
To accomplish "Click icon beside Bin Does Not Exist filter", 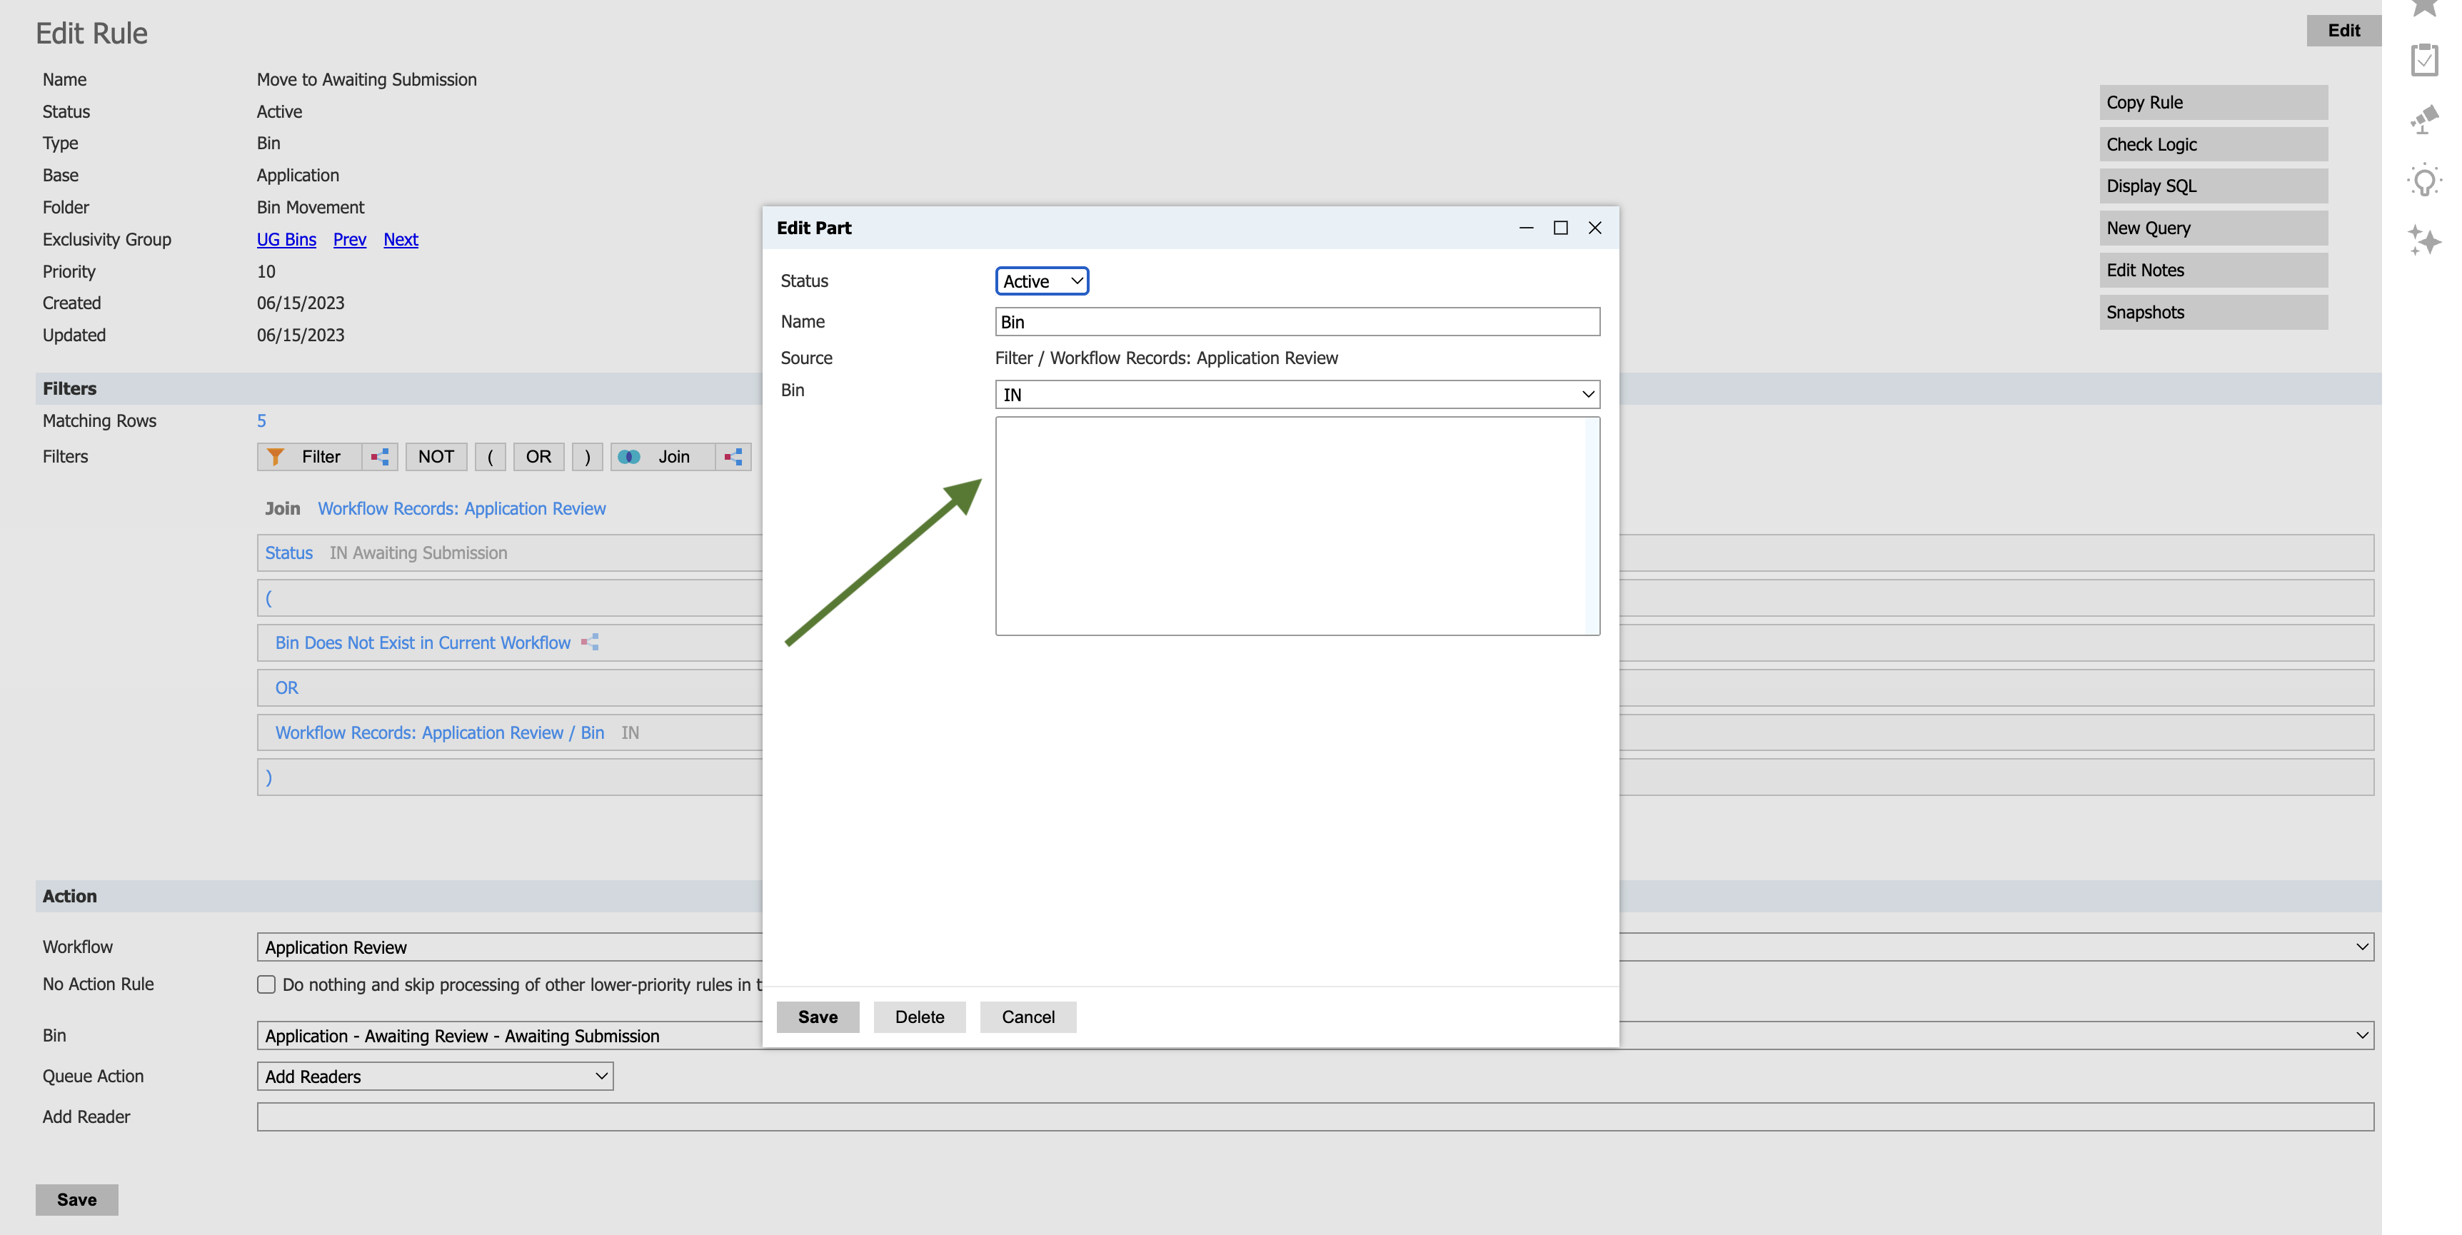I will 590,642.
